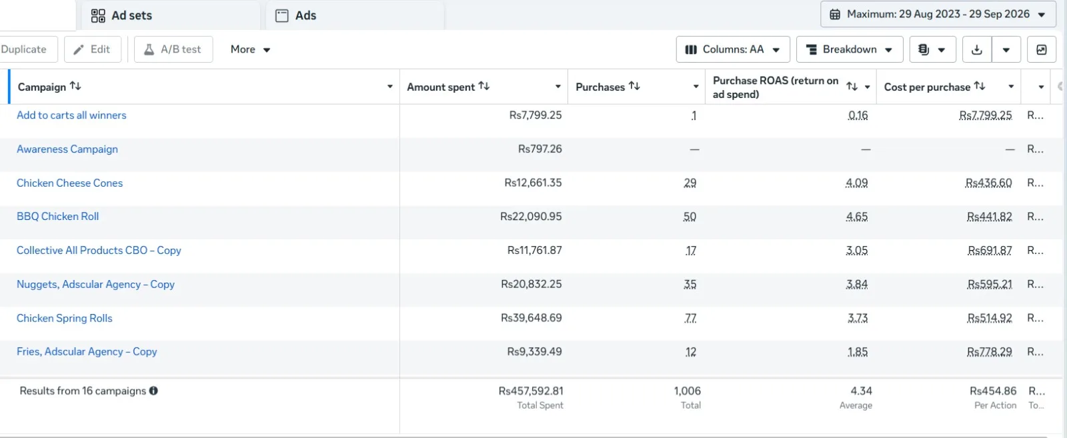
Task: Open Campaign column options arrow
Action: click(390, 87)
